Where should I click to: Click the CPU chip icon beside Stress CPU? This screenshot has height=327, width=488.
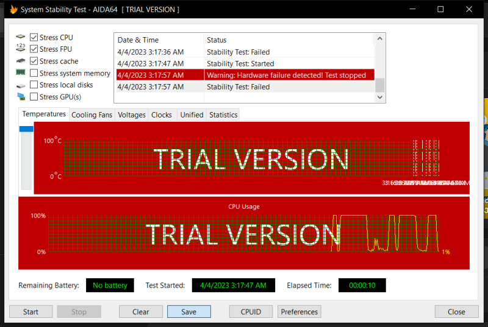pos(21,38)
